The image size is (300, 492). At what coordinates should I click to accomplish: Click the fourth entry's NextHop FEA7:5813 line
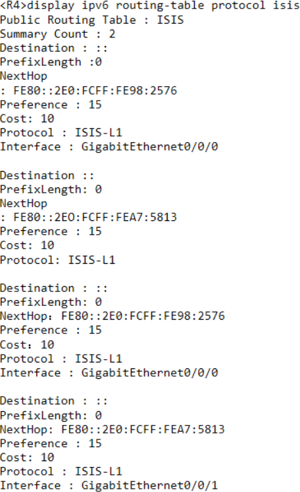[113, 430]
